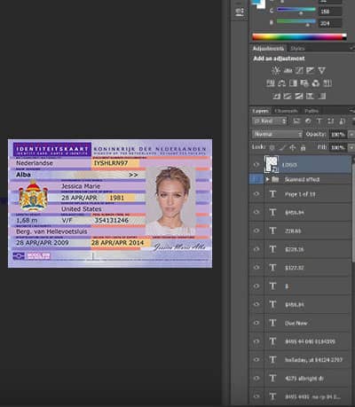Click the T type icon of Due Now layer

pos(272,323)
